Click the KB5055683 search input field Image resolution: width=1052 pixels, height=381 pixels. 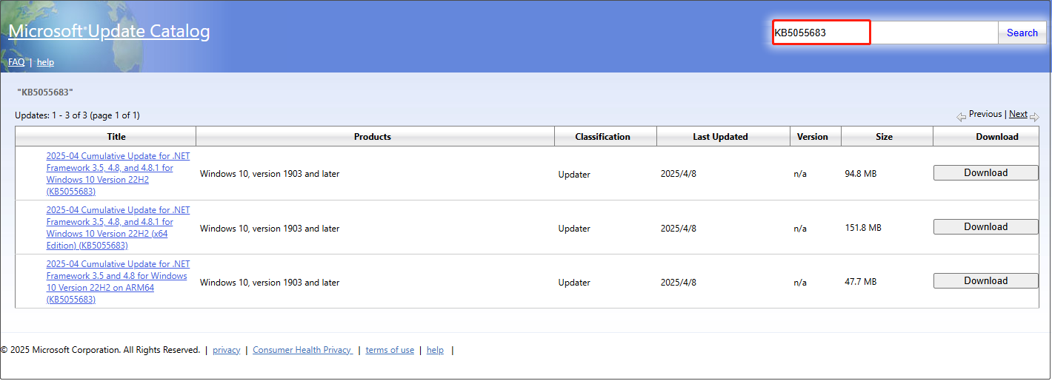[885, 33]
